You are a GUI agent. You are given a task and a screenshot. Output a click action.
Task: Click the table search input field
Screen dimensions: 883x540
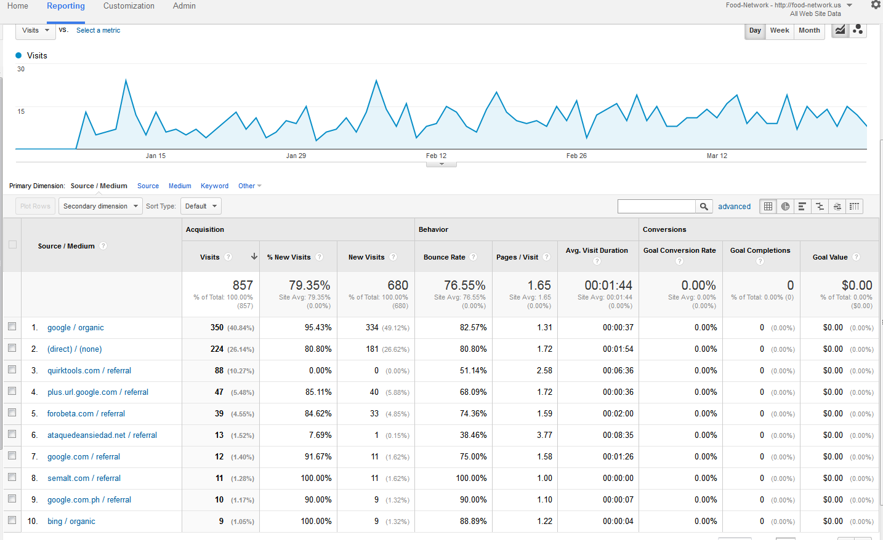coord(656,207)
